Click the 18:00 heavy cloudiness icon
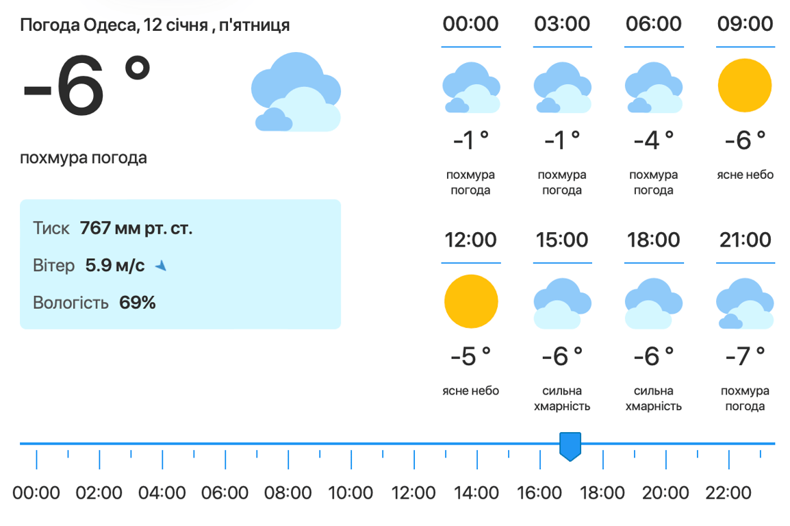The image size is (790, 526). pos(654,303)
